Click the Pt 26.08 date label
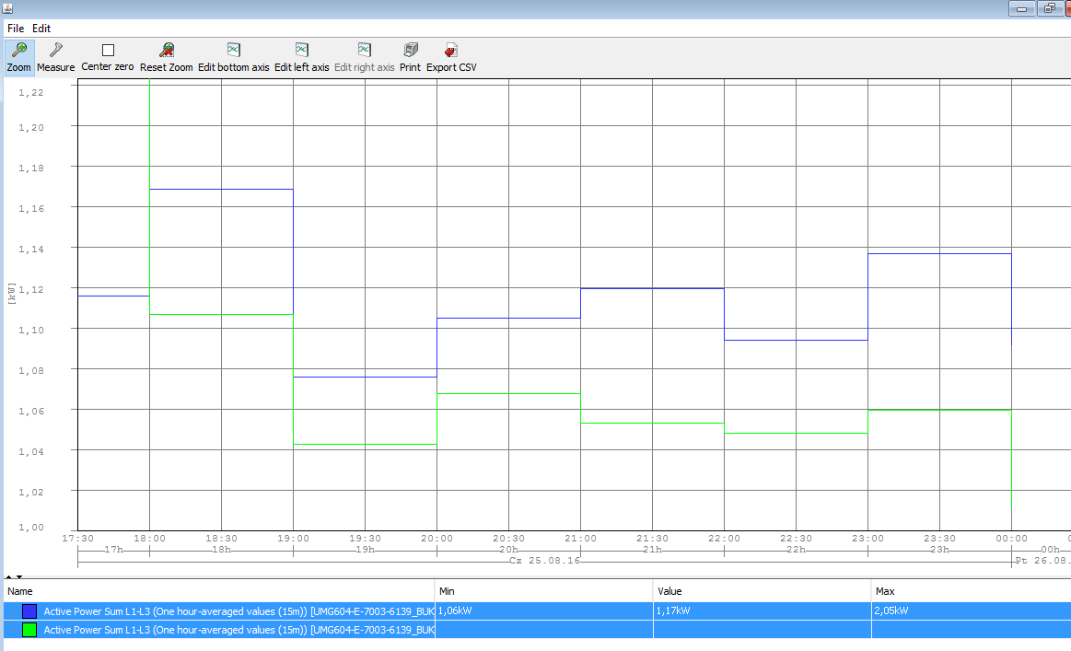 click(1042, 560)
